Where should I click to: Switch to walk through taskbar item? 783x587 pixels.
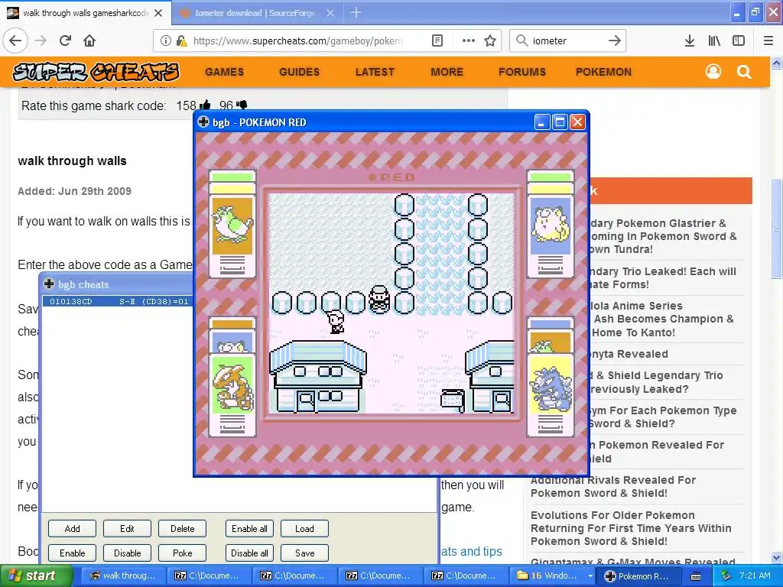(122, 576)
